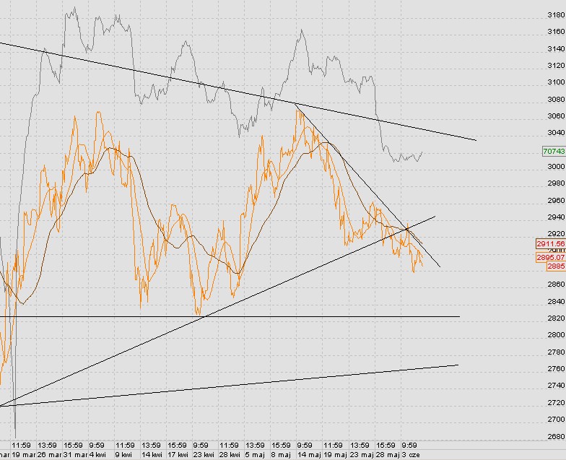
Task: Click the 28 maj date label
Action: (x=388, y=455)
